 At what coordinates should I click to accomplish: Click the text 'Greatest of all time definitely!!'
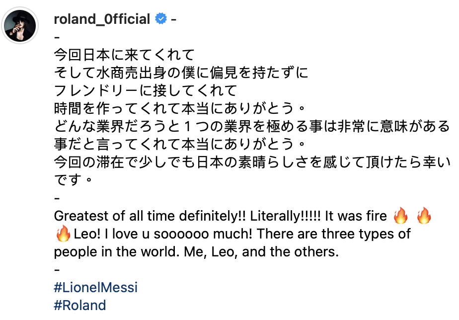[150, 216]
